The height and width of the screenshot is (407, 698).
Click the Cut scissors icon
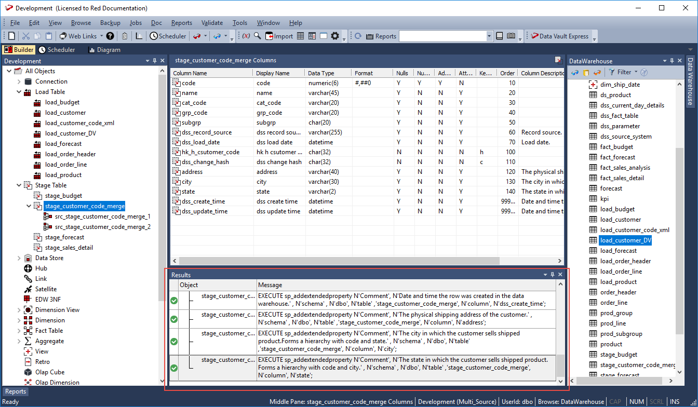26,36
